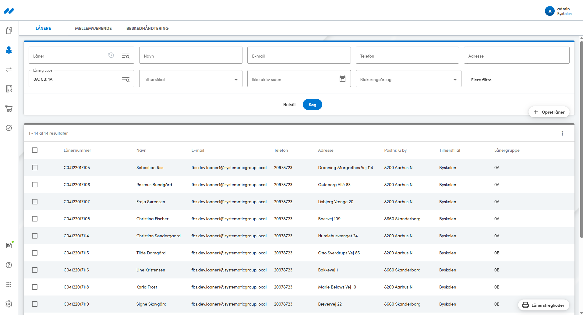Click the Postnr. & by column header
The height and width of the screenshot is (315, 583).
pos(395,150)
